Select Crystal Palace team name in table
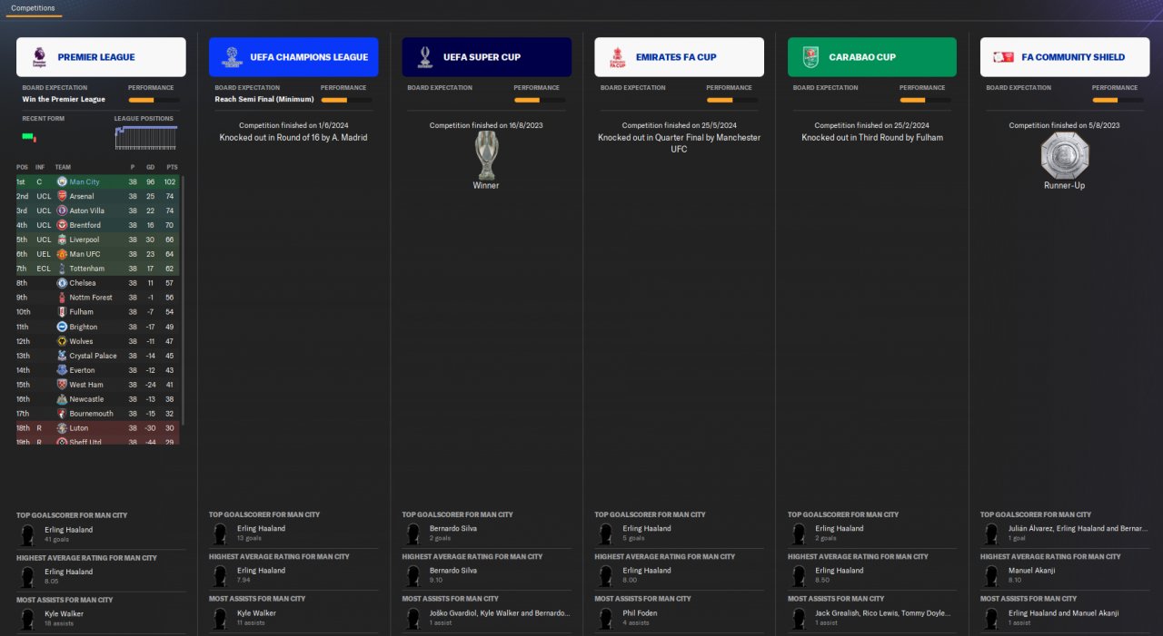This screenshot has height=636, width=1163. pyautogui.click(x=94, y=357)
